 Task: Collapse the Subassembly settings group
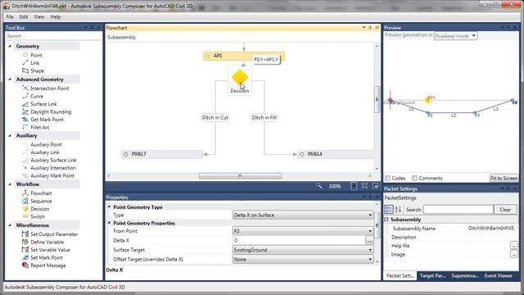point(386,220)
